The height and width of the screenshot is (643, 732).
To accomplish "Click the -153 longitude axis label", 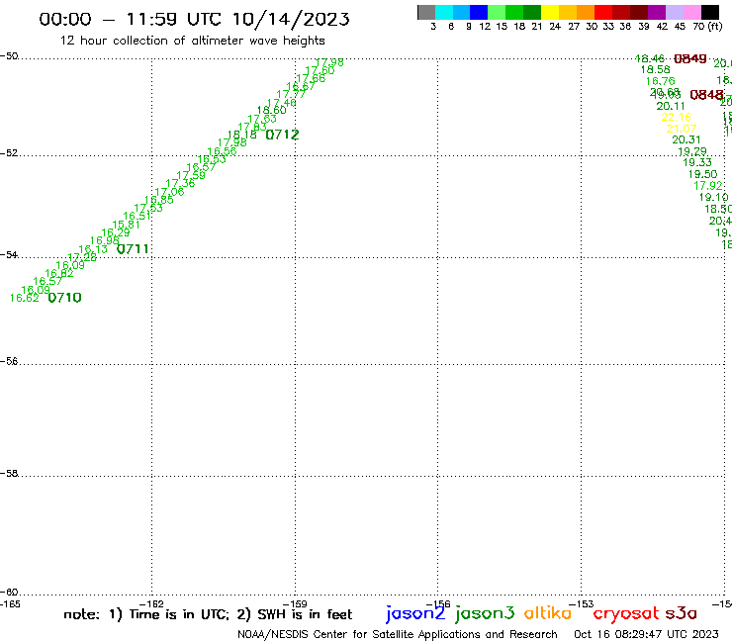I will [x=582, y=604].
